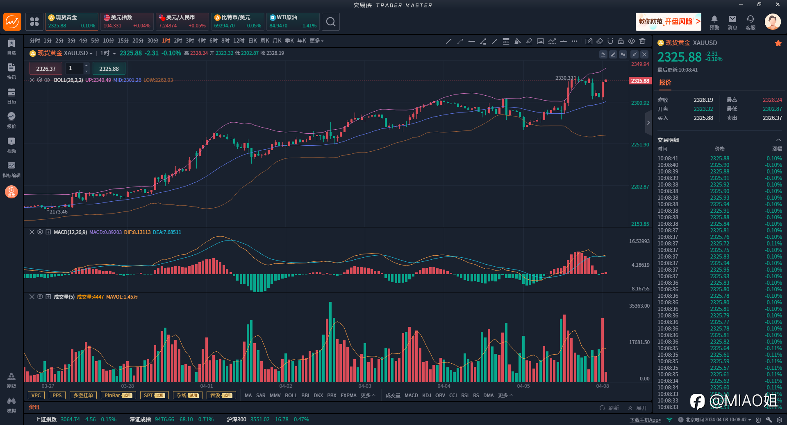787x425 pixels.
Task: Toggle the favorite star for XAUUSD
Action: (778, 43)
